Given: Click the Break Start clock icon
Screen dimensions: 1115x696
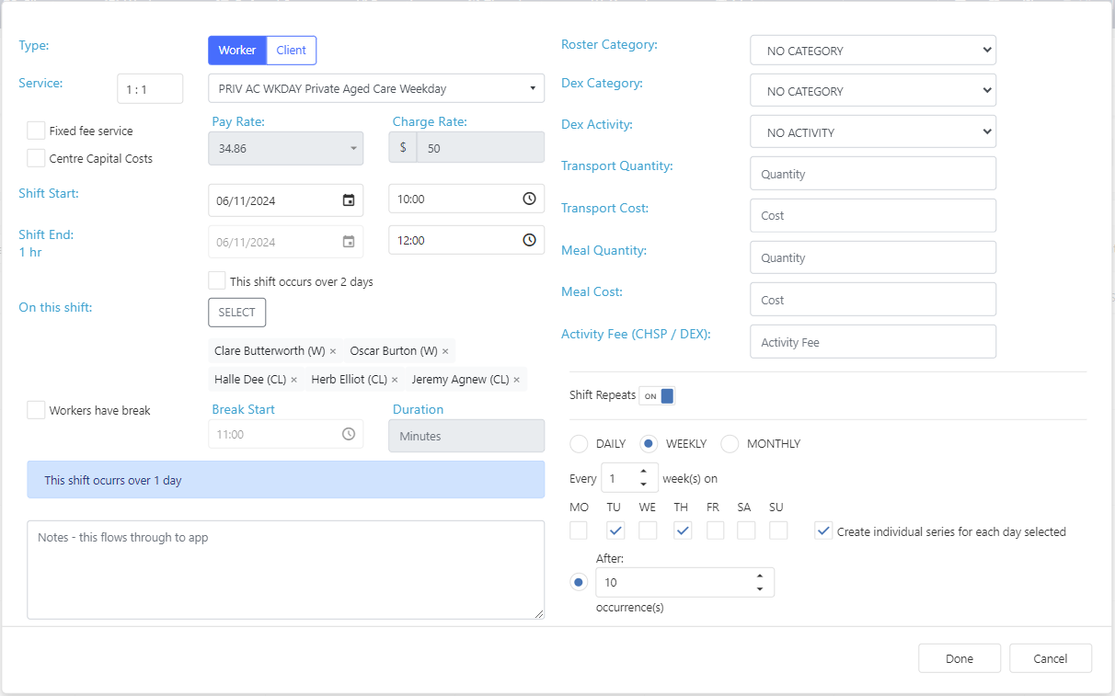Looking at the screenshot, I should 349,434.
